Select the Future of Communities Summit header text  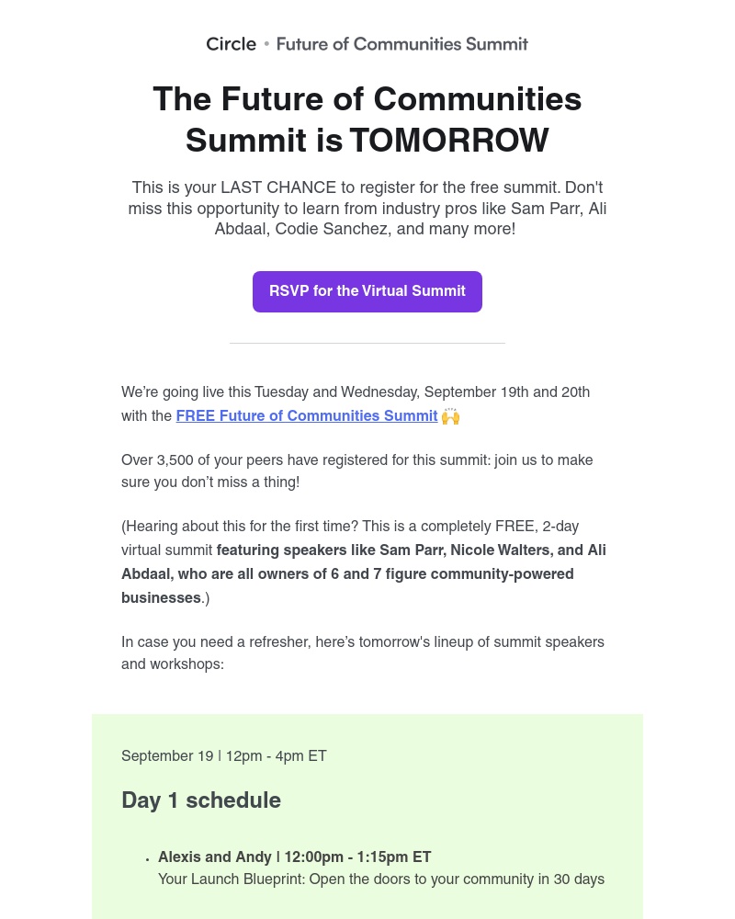(401, 43)
